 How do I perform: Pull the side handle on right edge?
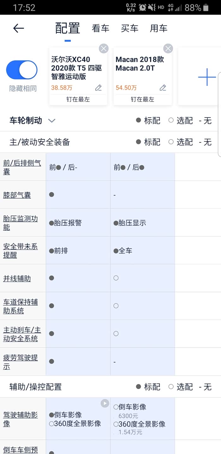point(219,114)
